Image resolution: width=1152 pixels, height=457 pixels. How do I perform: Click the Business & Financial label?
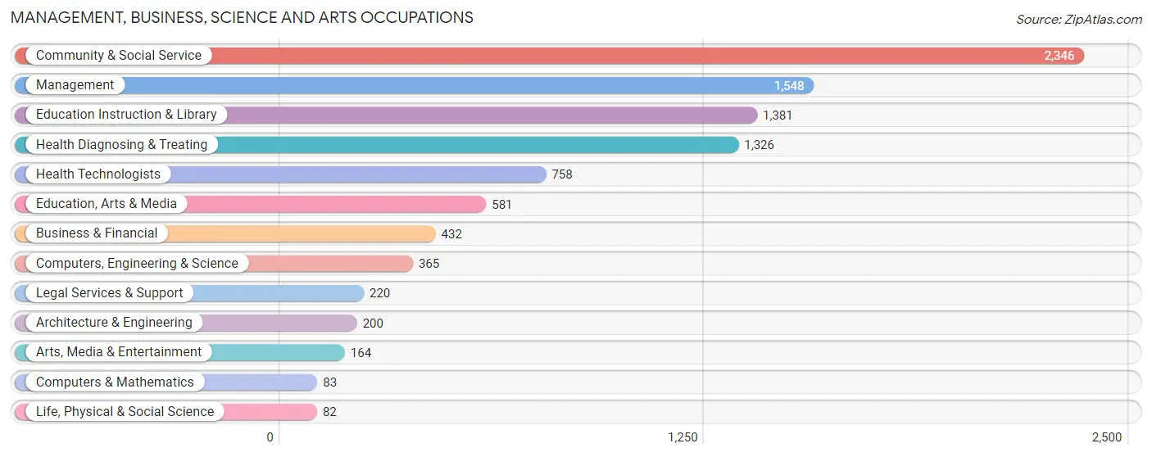click(x=97, y=233)
